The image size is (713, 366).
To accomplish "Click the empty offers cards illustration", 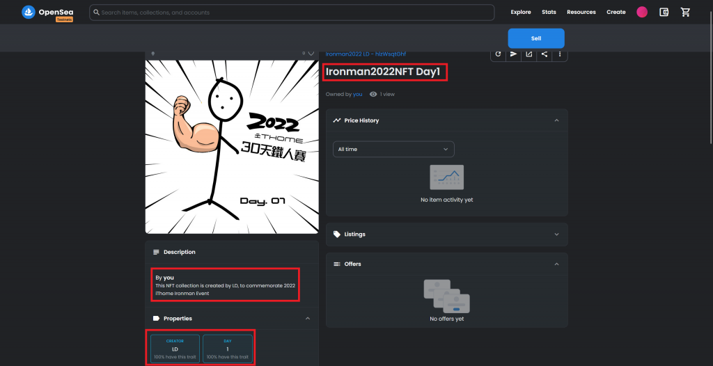I will [x=446, y=296].
